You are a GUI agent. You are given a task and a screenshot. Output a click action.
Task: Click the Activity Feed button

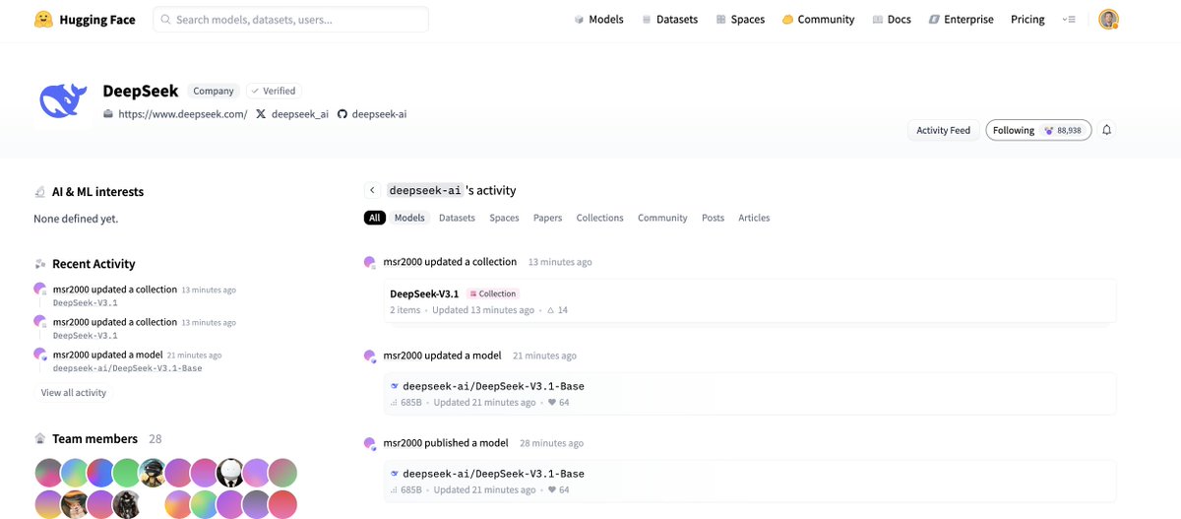[x=943, y=130]
